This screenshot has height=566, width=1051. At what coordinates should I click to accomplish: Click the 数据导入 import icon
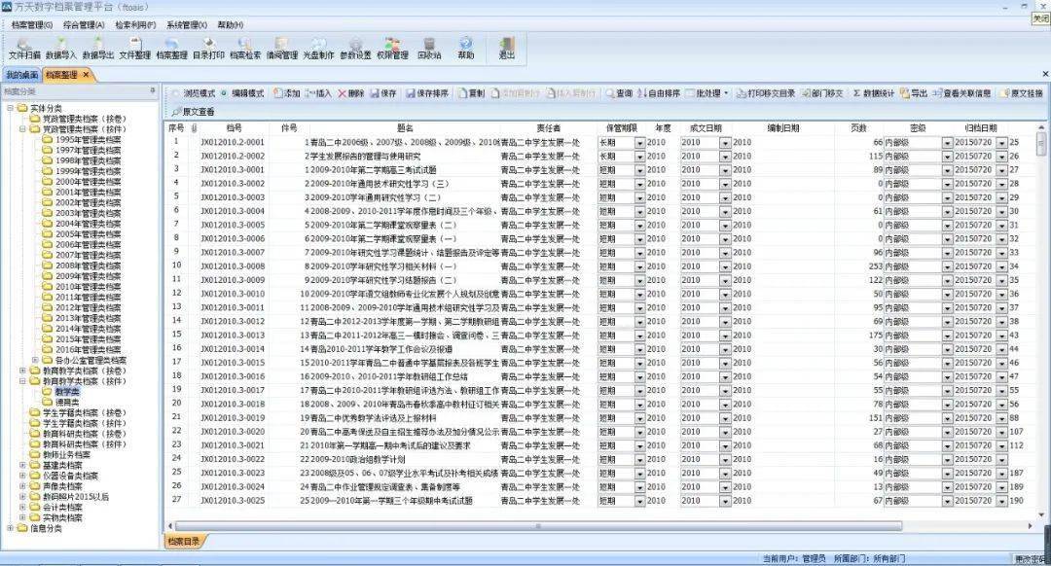pos(61,49)
